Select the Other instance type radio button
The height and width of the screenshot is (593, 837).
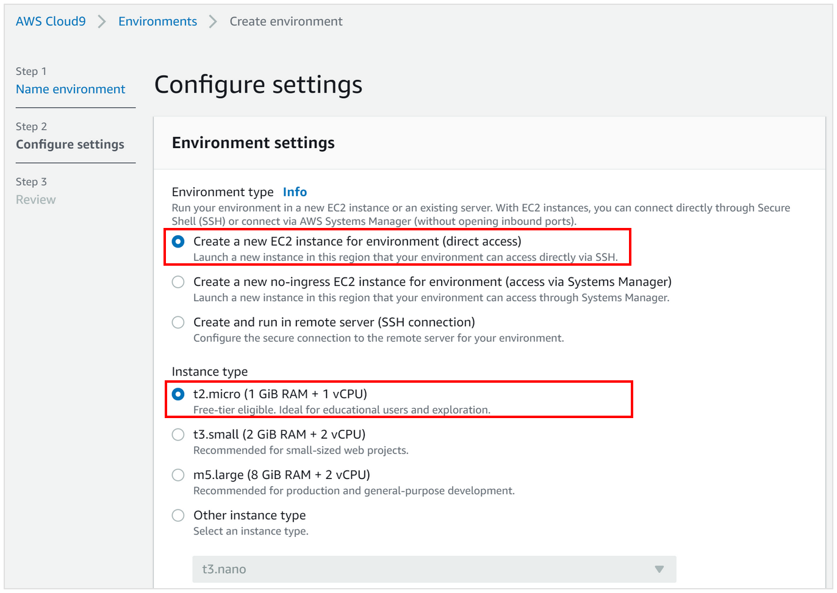(x=178, y=516)
